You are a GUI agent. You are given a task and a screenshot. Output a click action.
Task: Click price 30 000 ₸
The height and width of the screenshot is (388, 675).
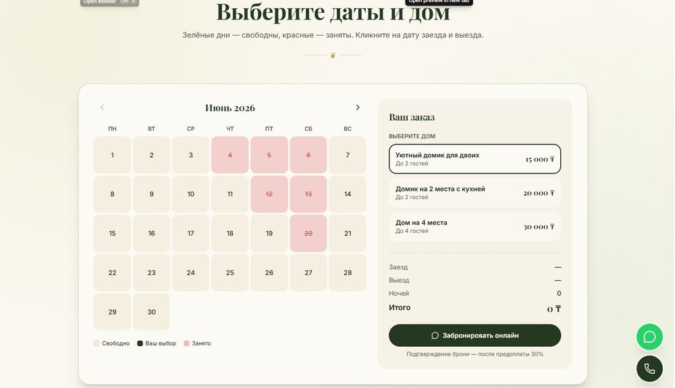pyautogui.click(x=539, y=227)
